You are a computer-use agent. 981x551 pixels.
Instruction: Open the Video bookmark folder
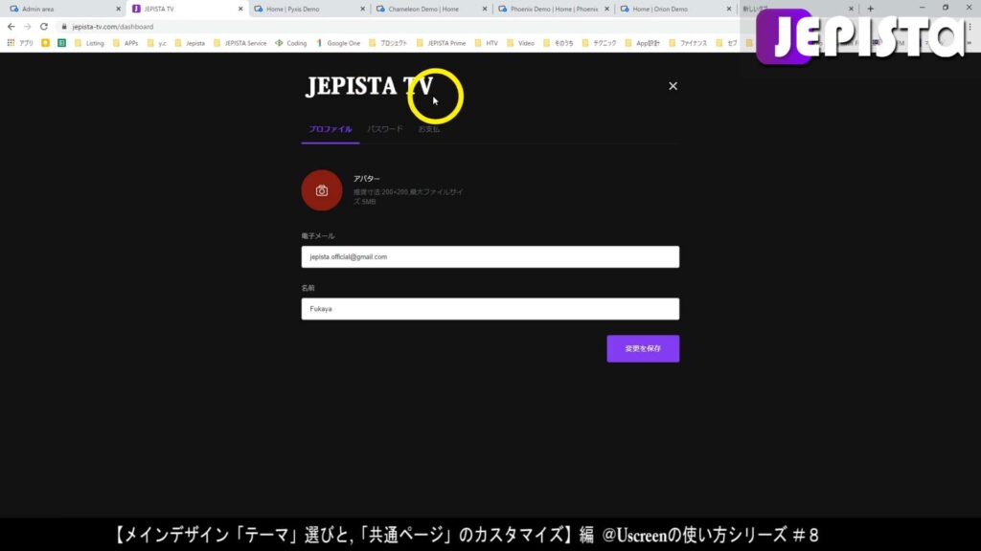(x=520, y=43)
